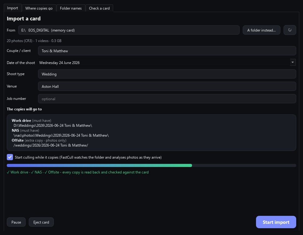Click the copy progress bar
Screen dimensions: 303x235
tap(151, 165)
